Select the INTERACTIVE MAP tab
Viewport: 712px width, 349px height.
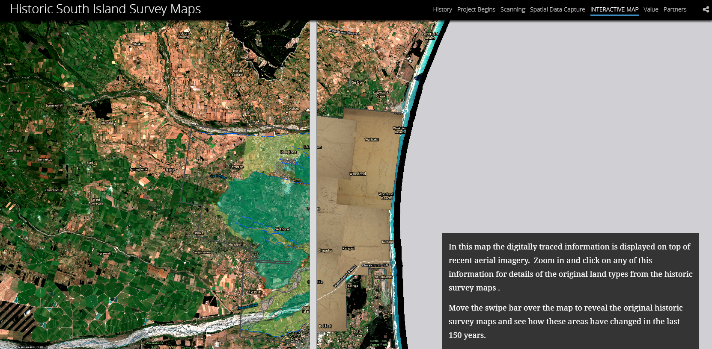pos(614,9)
